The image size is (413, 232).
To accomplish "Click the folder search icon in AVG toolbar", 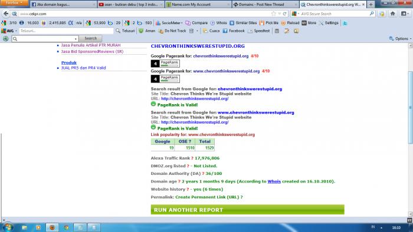I will coord(296,31).
